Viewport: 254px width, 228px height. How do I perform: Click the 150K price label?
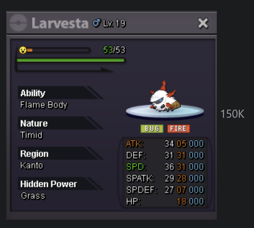232,114
